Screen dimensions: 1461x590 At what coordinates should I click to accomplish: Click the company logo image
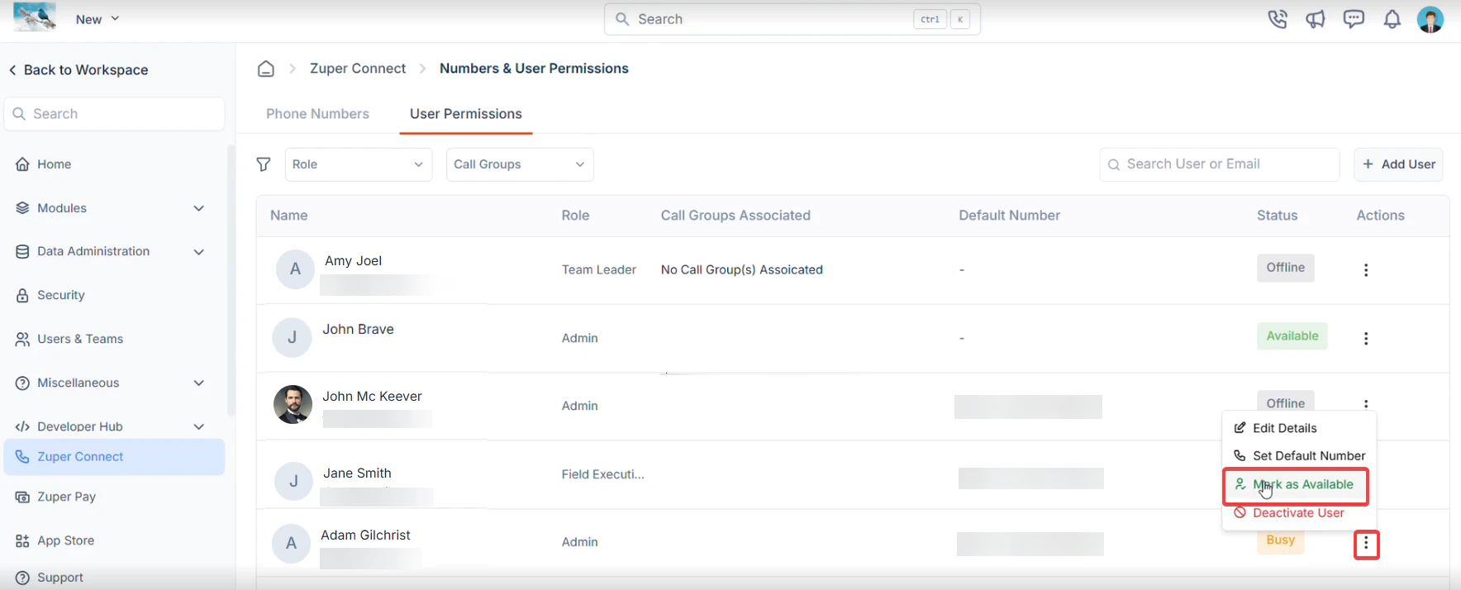pos(35,17)
